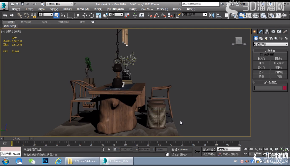Open the 渲染(R) menu
Viewport: 290px width, 166px height.
coord(133,9)
